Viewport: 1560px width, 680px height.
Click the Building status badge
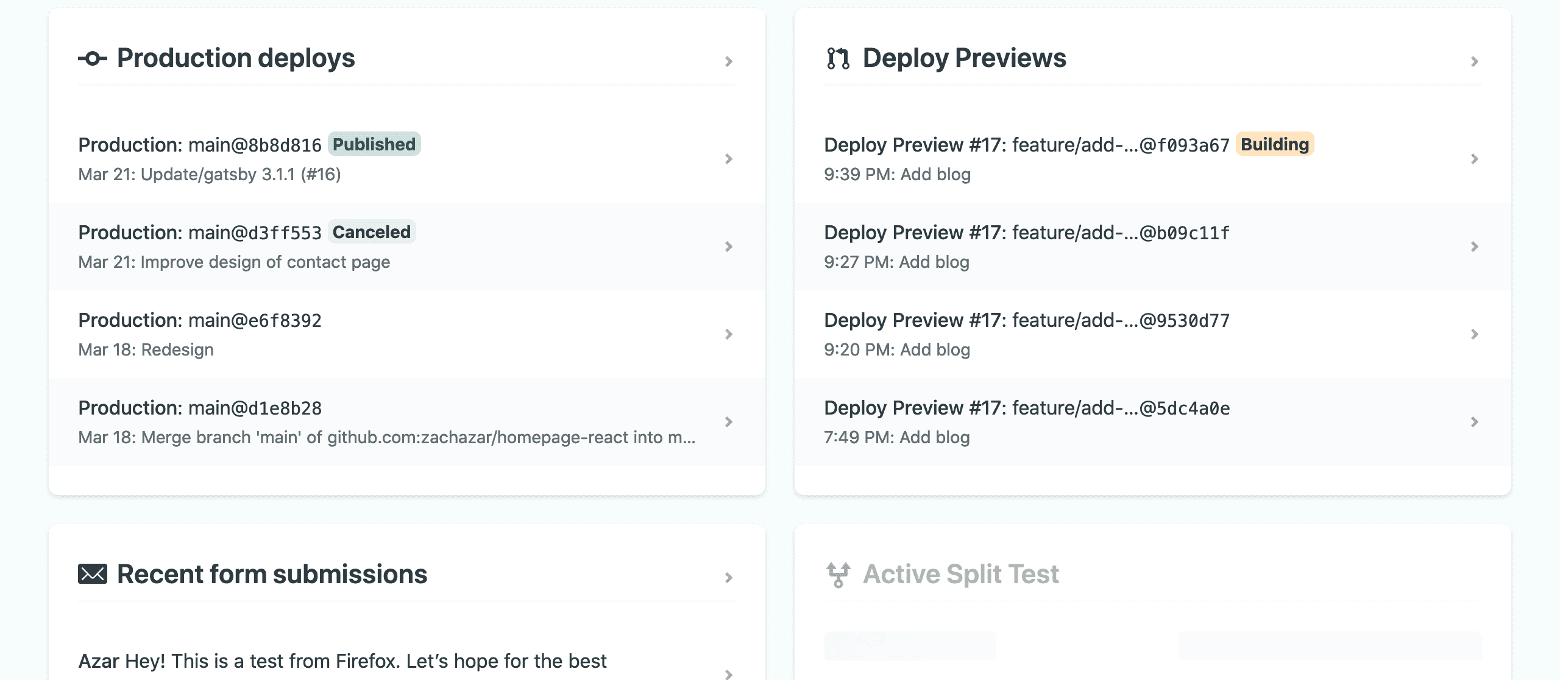(1275, 144)
